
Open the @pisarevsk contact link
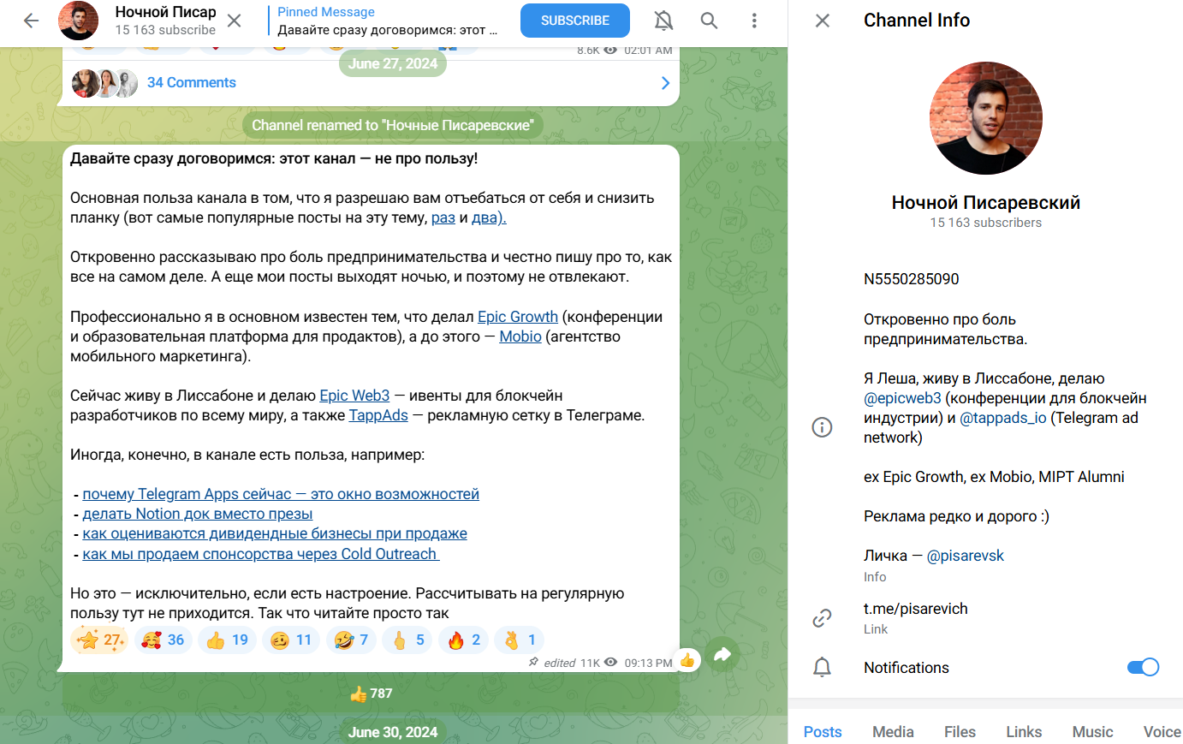966,556
